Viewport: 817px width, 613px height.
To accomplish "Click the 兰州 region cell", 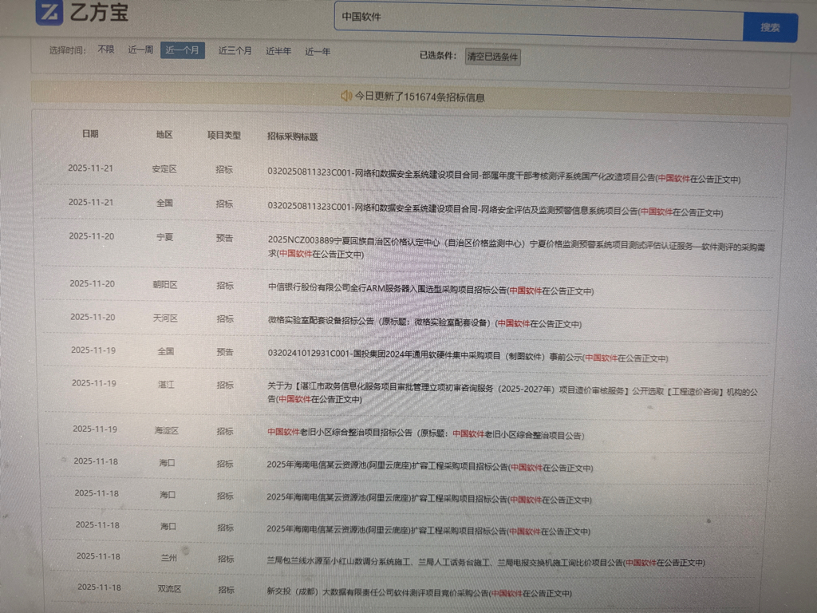I will pos(169,558).
